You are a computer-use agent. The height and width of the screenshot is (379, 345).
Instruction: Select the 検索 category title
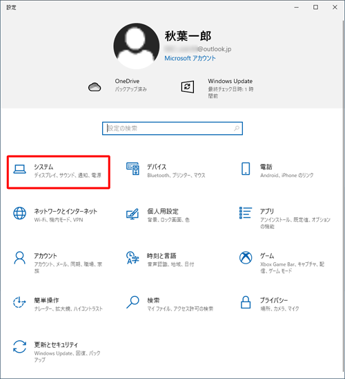click(x=153, y=300)
